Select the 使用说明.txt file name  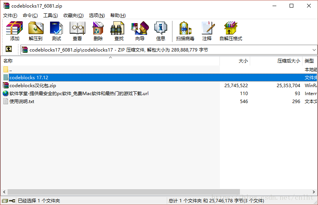point(22,102)
